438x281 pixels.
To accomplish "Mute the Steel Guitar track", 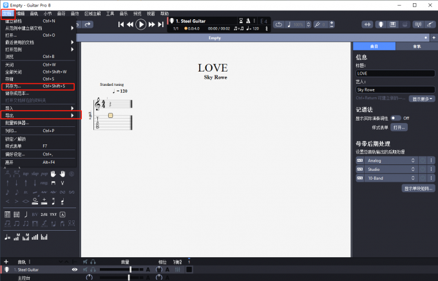I will coord(85,269).
